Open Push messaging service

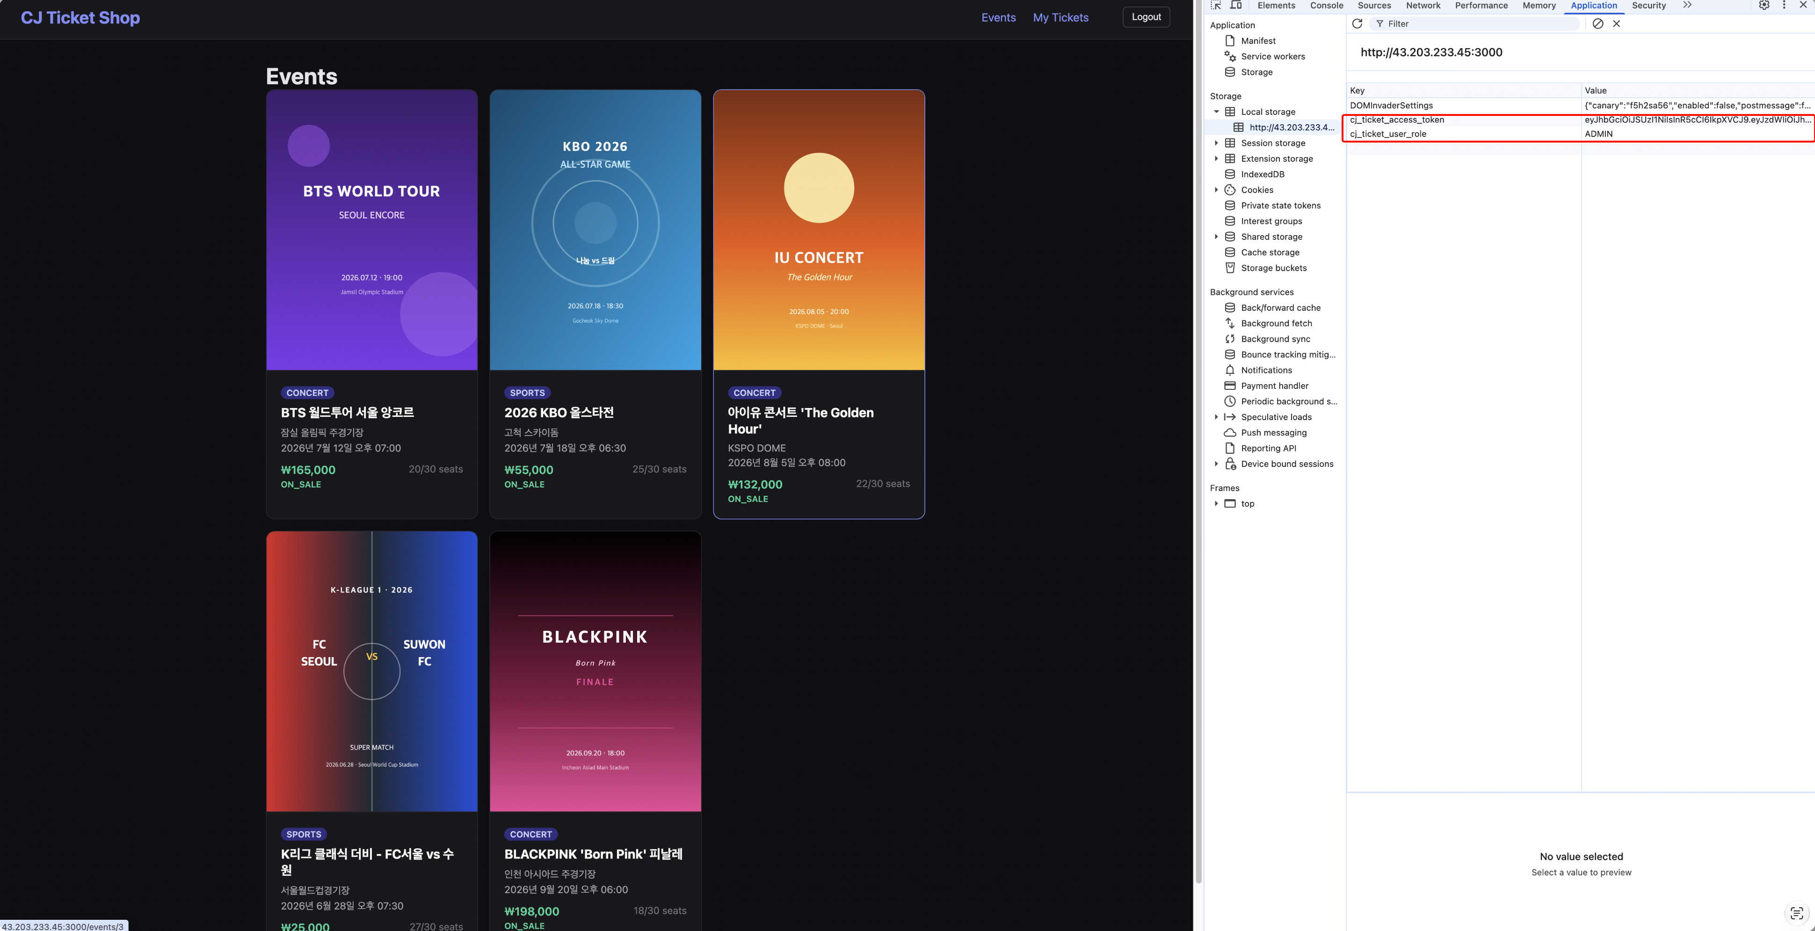(x=1273, y=433)
